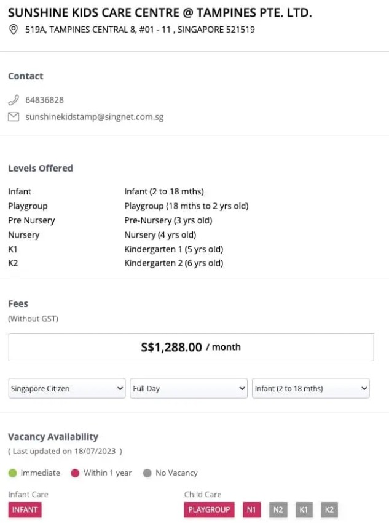Viewport: 389px width, 523px height.
Task: Click the (Without GST) note
Action: (33, 319)
